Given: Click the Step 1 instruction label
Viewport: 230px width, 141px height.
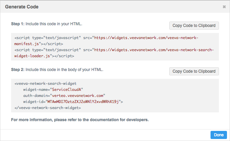Looking at the screenshot, I should pos(47,24).
